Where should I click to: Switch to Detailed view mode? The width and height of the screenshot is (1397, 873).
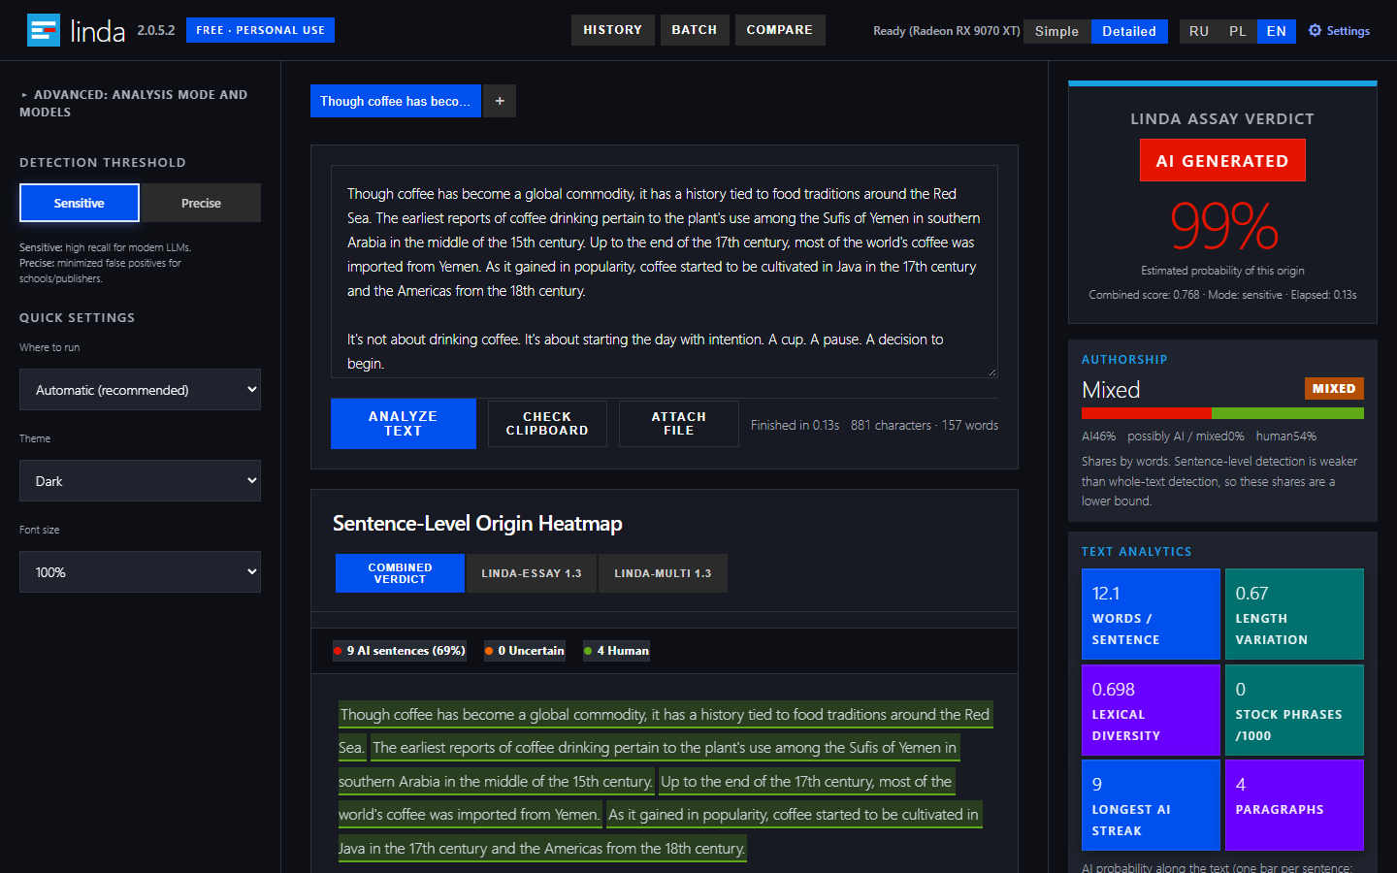(1129, 31)
